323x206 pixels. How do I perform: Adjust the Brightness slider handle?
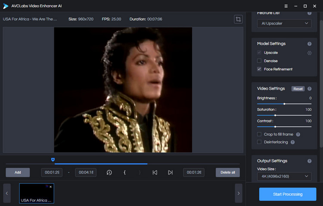284,104
